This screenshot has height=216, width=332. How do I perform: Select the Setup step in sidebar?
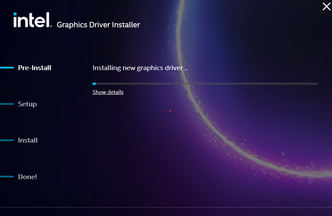[27, 104]
